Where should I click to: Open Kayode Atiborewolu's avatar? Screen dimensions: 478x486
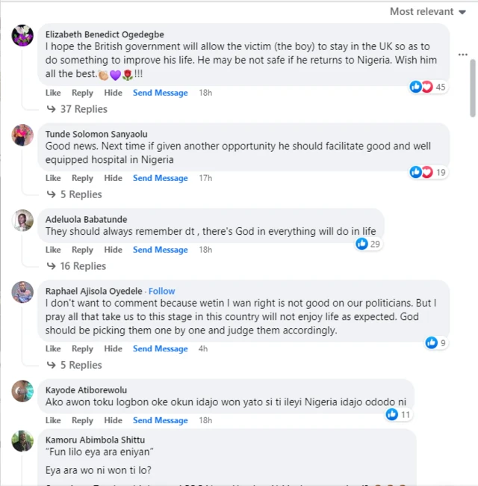(x=22, y=391)
